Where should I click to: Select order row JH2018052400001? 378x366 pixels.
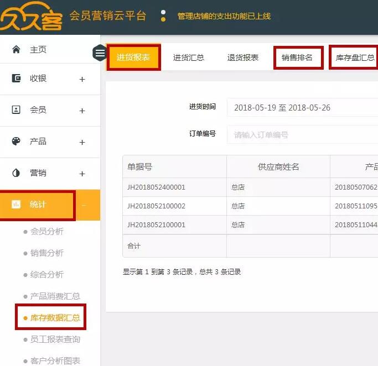pyautogui.click(x=156, y=187)
